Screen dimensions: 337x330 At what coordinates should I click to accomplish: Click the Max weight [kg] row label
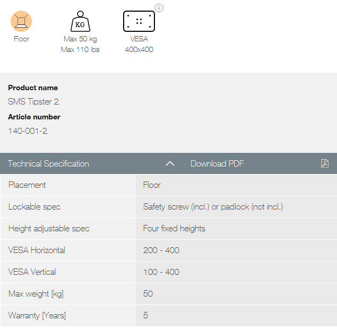point(36,294)
